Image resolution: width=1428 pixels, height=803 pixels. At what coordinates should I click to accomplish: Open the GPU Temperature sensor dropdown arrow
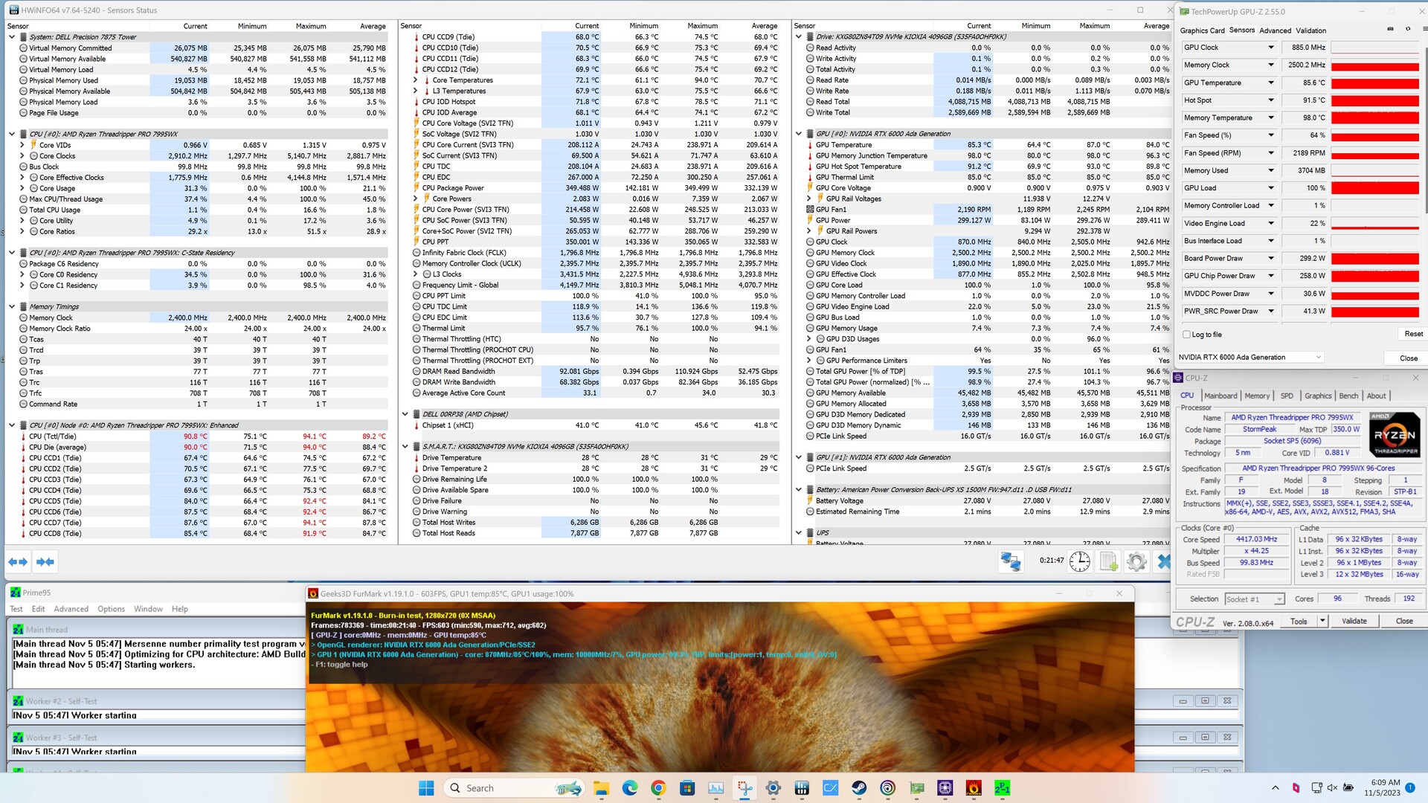(1270, 83)
